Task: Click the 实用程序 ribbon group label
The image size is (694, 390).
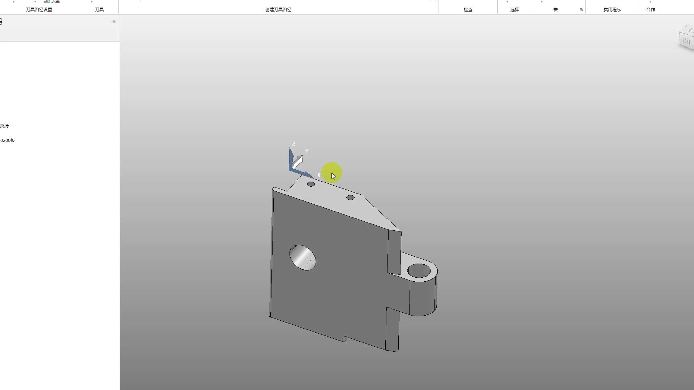Action: (612, 10)
